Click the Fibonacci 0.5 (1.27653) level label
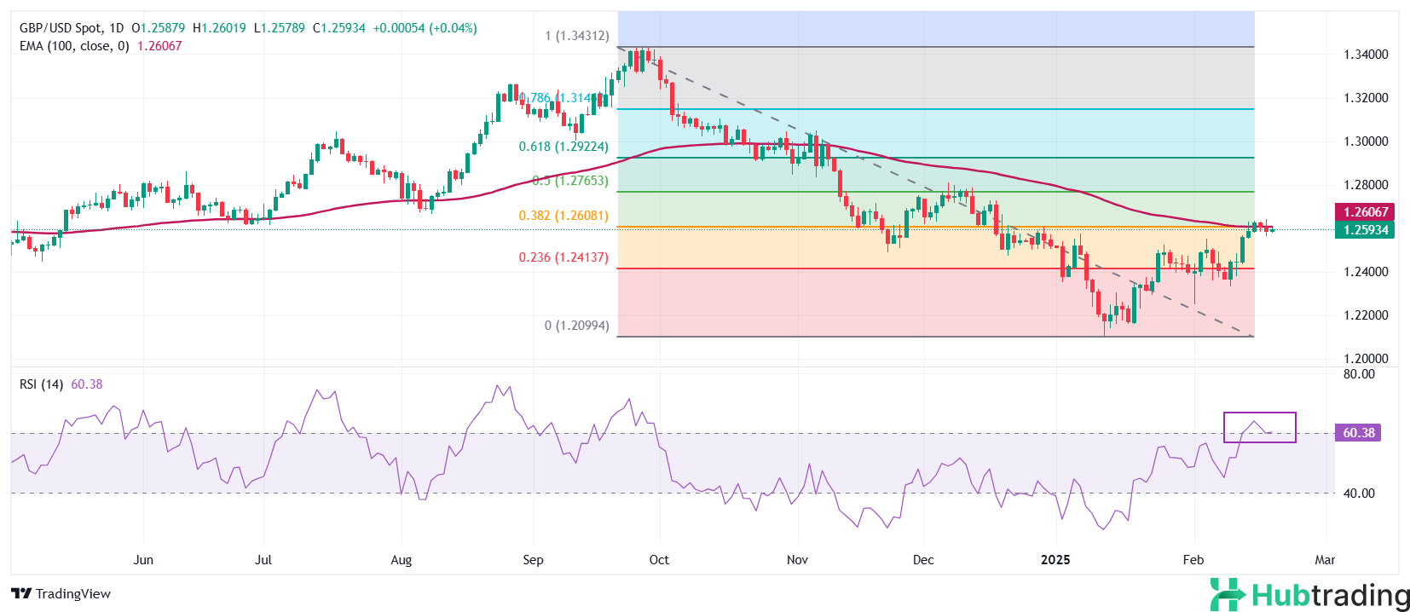The height and width of the screenshot is (612, 1410). (570, 181)
